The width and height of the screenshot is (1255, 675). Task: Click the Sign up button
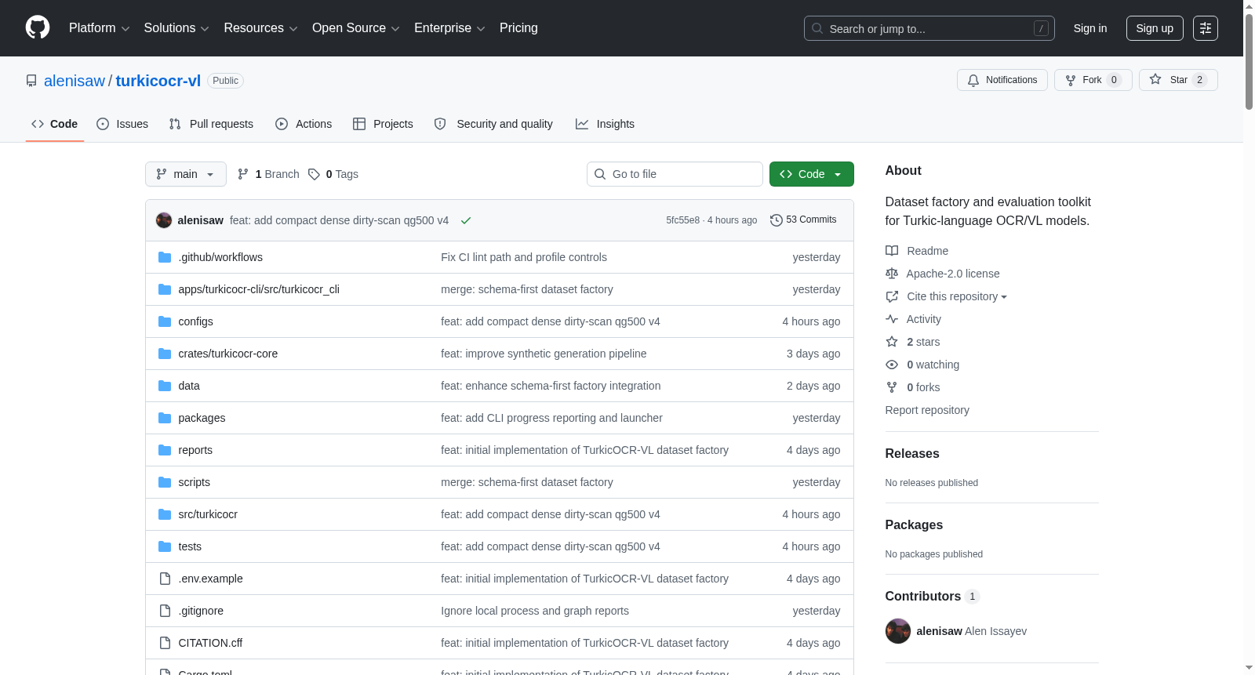[1155, 28]
